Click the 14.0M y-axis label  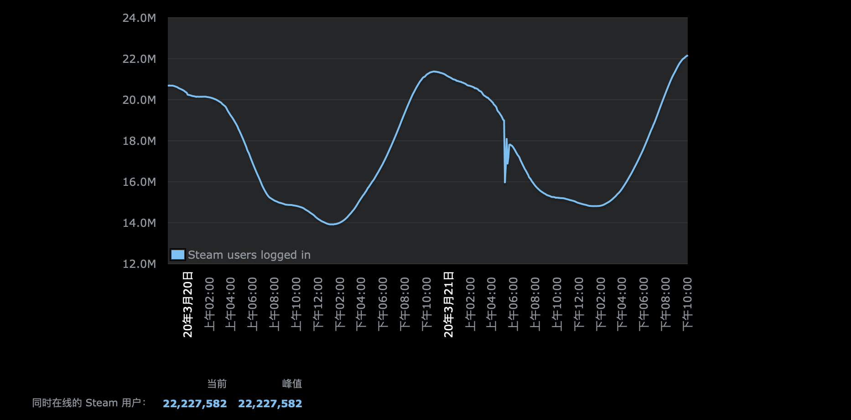tap(139, 223)
